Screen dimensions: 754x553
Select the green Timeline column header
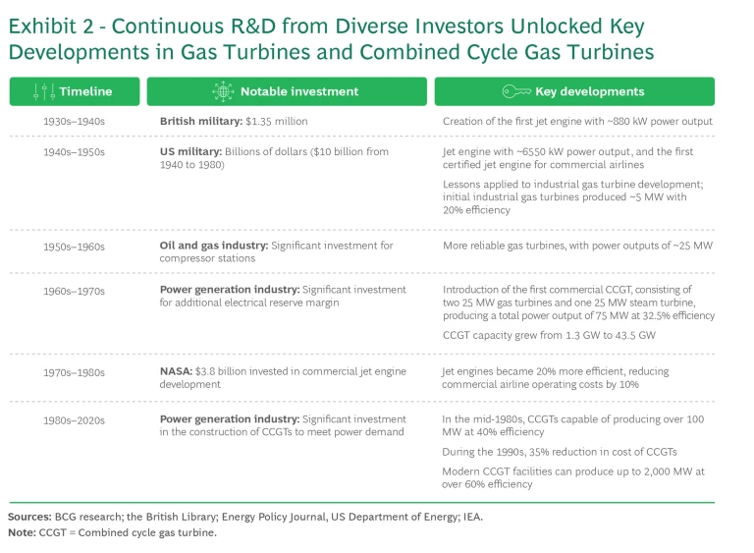[x=74, y=91]
